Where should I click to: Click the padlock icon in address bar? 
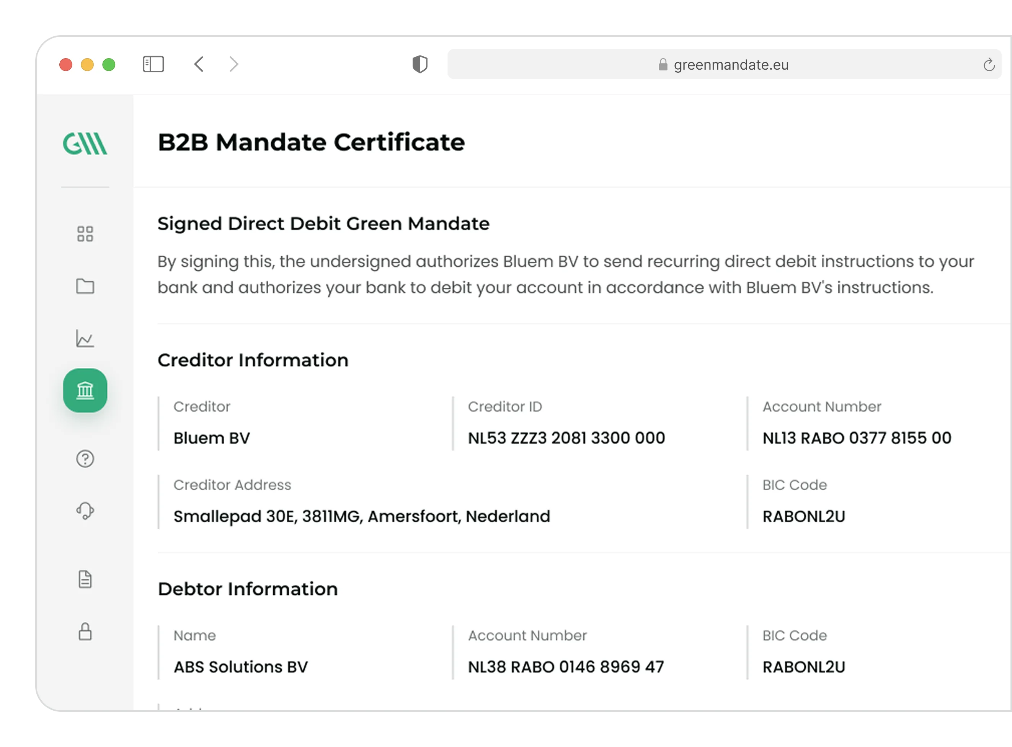click(663, 65)
